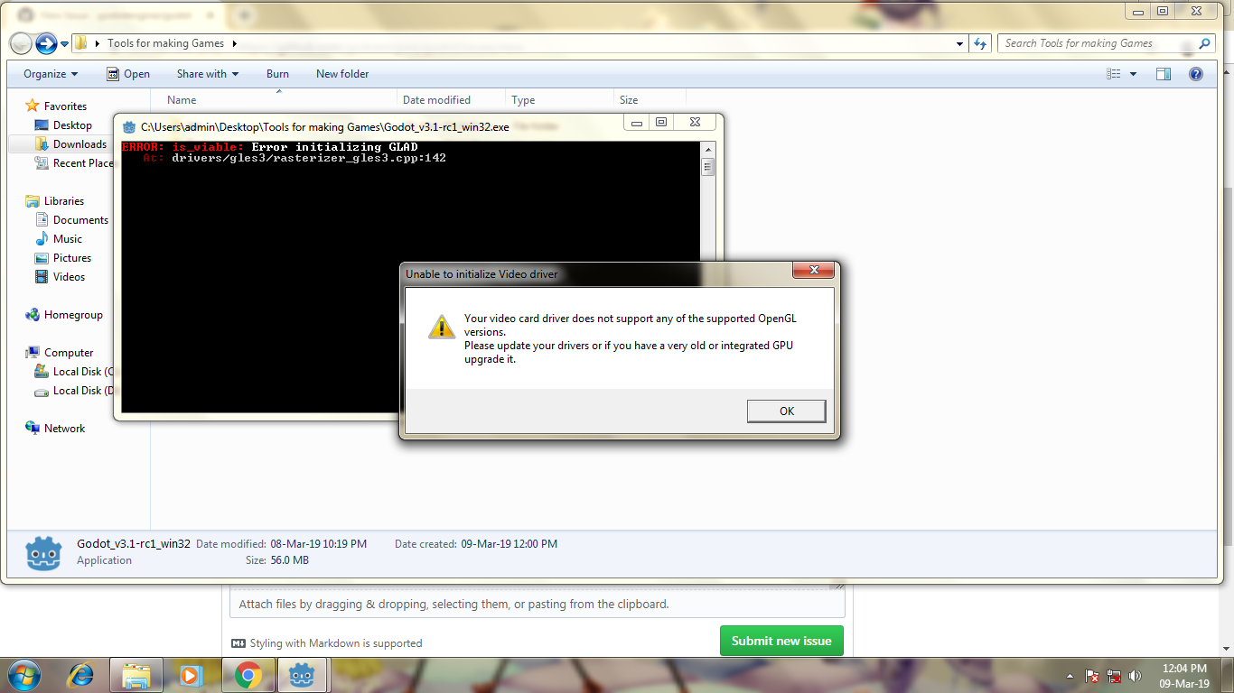Open Explorer help question mark icon

1196,74
